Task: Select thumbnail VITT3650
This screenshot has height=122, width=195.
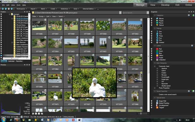Action: pyautogui.click(x=103, y=27)
